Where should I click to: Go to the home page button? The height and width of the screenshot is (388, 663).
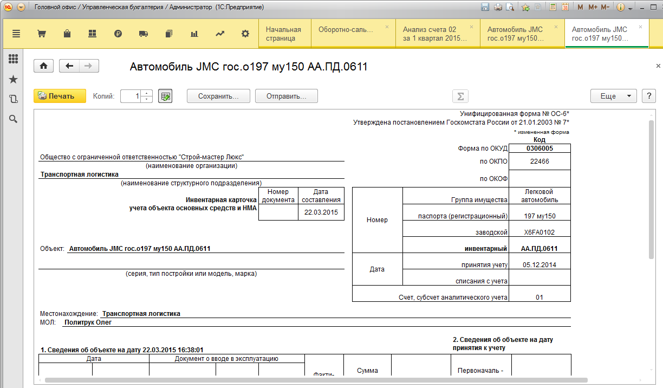point(43,66)
